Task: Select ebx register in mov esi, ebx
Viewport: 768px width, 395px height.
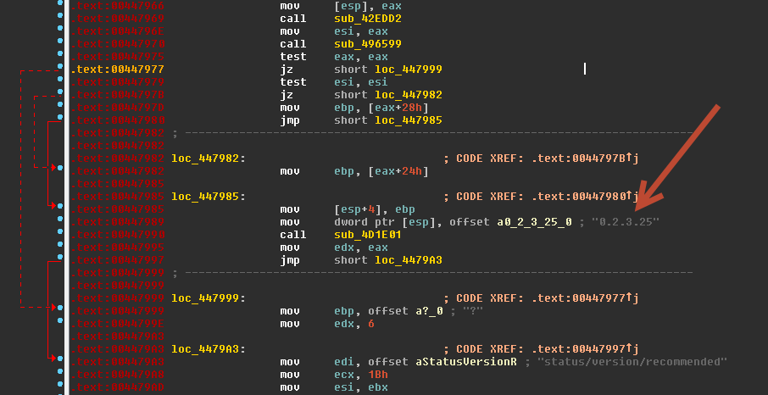Action: pyautogui.click(x=377, y=387)
